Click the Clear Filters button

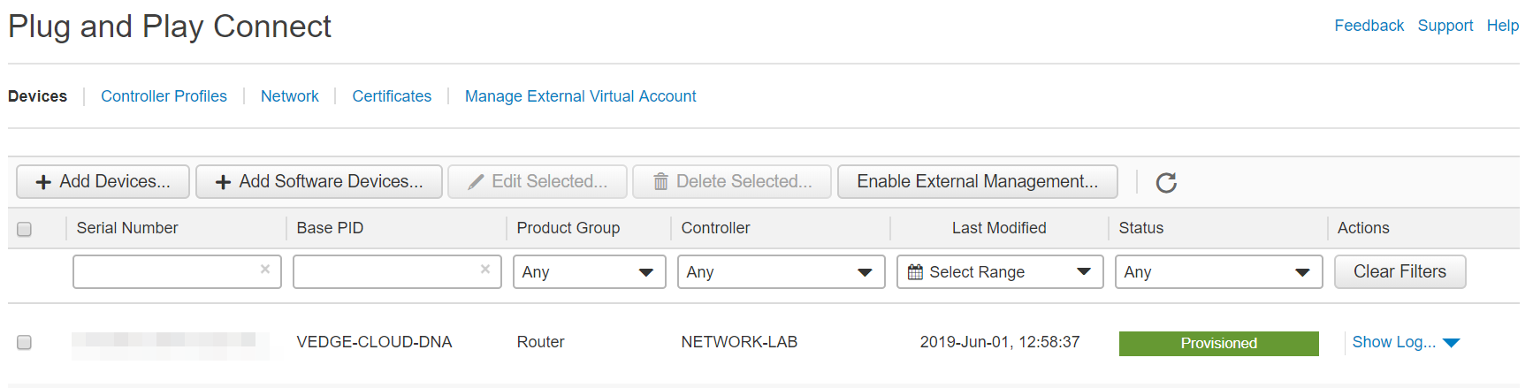[x=1400, y=272]
